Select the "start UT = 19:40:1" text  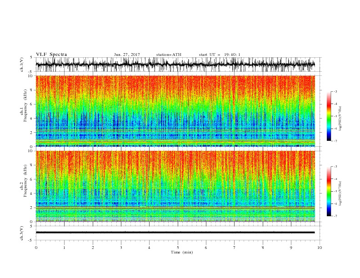220,55
